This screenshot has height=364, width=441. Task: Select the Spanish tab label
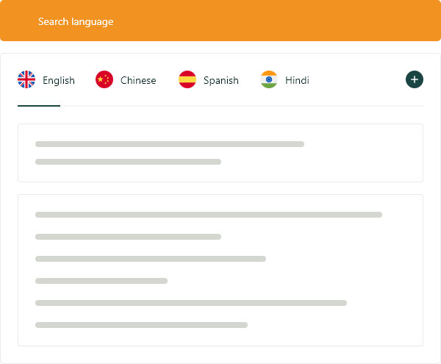221,80
